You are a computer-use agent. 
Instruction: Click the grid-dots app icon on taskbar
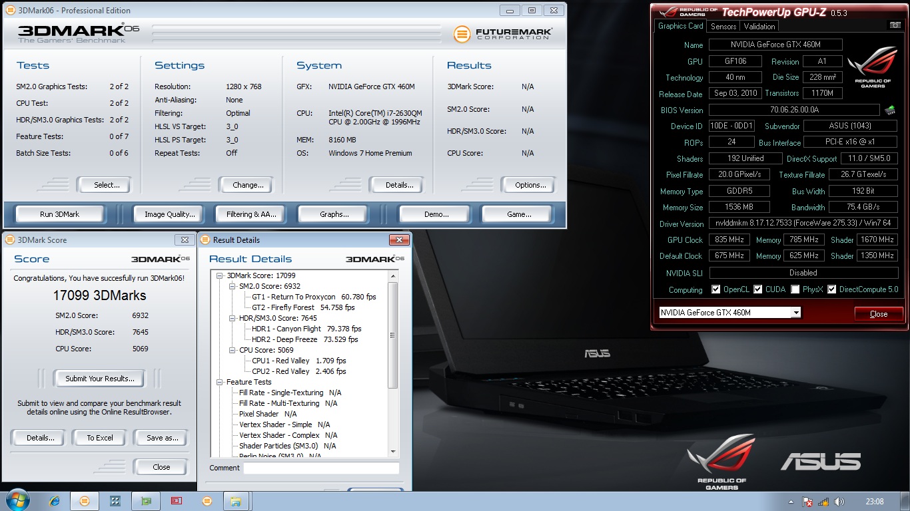[x=115, y=501]
